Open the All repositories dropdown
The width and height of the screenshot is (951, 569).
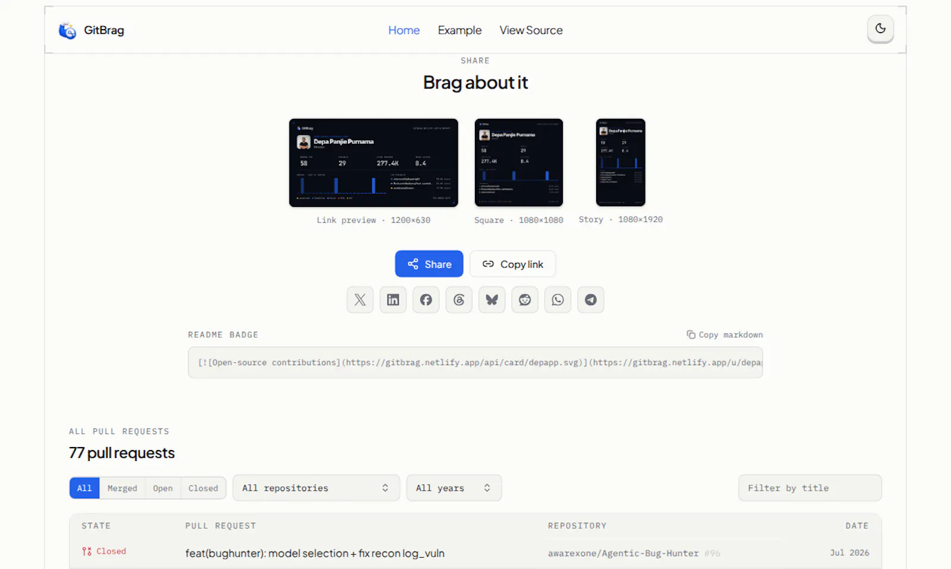pos(316,488)
